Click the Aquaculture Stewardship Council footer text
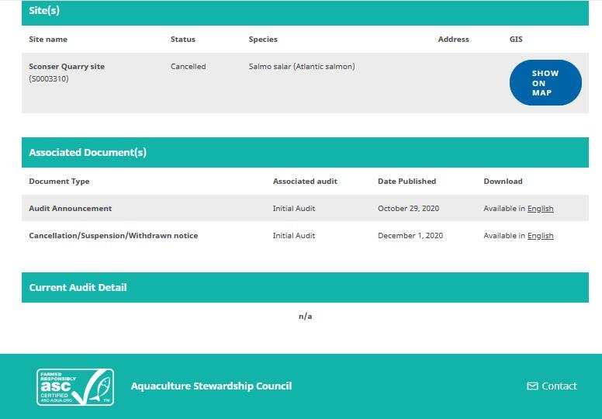The width and height of the screenshot is (602, 419). click(x=211, y=386)
